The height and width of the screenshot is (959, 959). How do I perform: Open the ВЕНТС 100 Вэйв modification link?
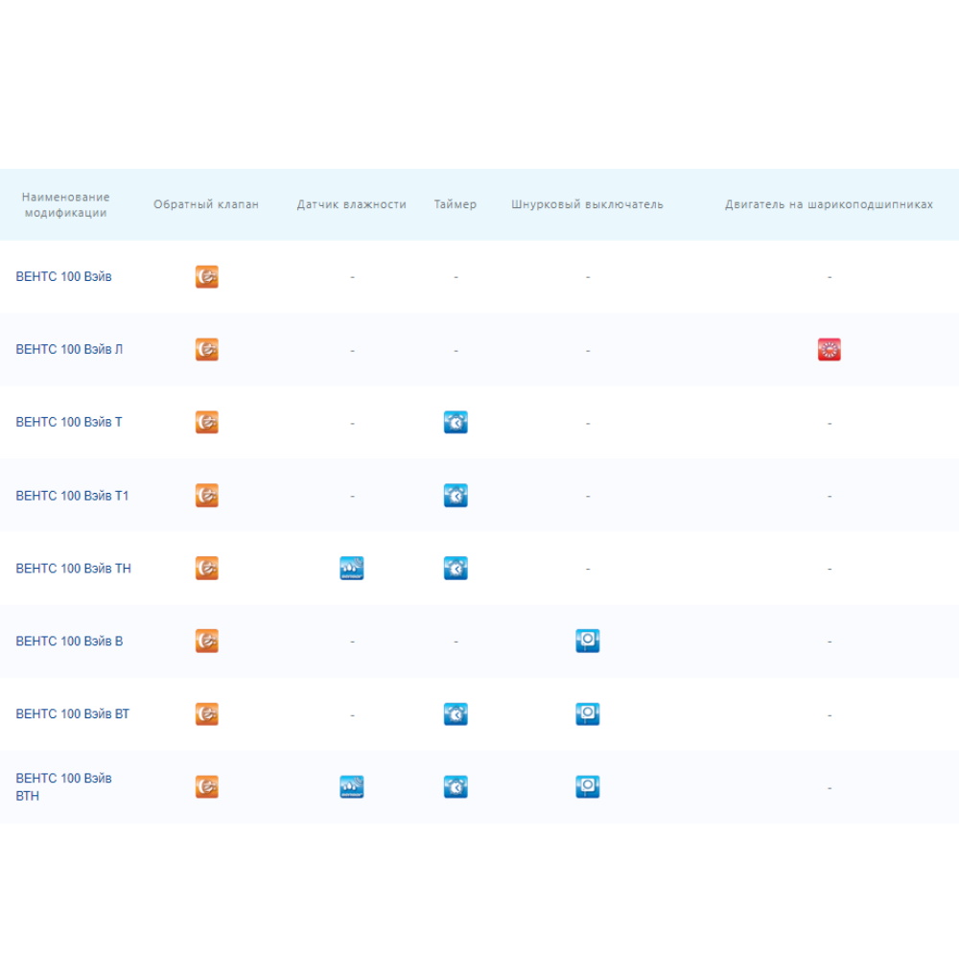[63, 276]
